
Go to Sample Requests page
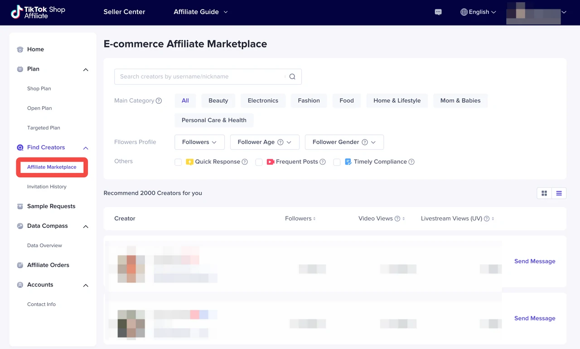(x=51, y=206)
